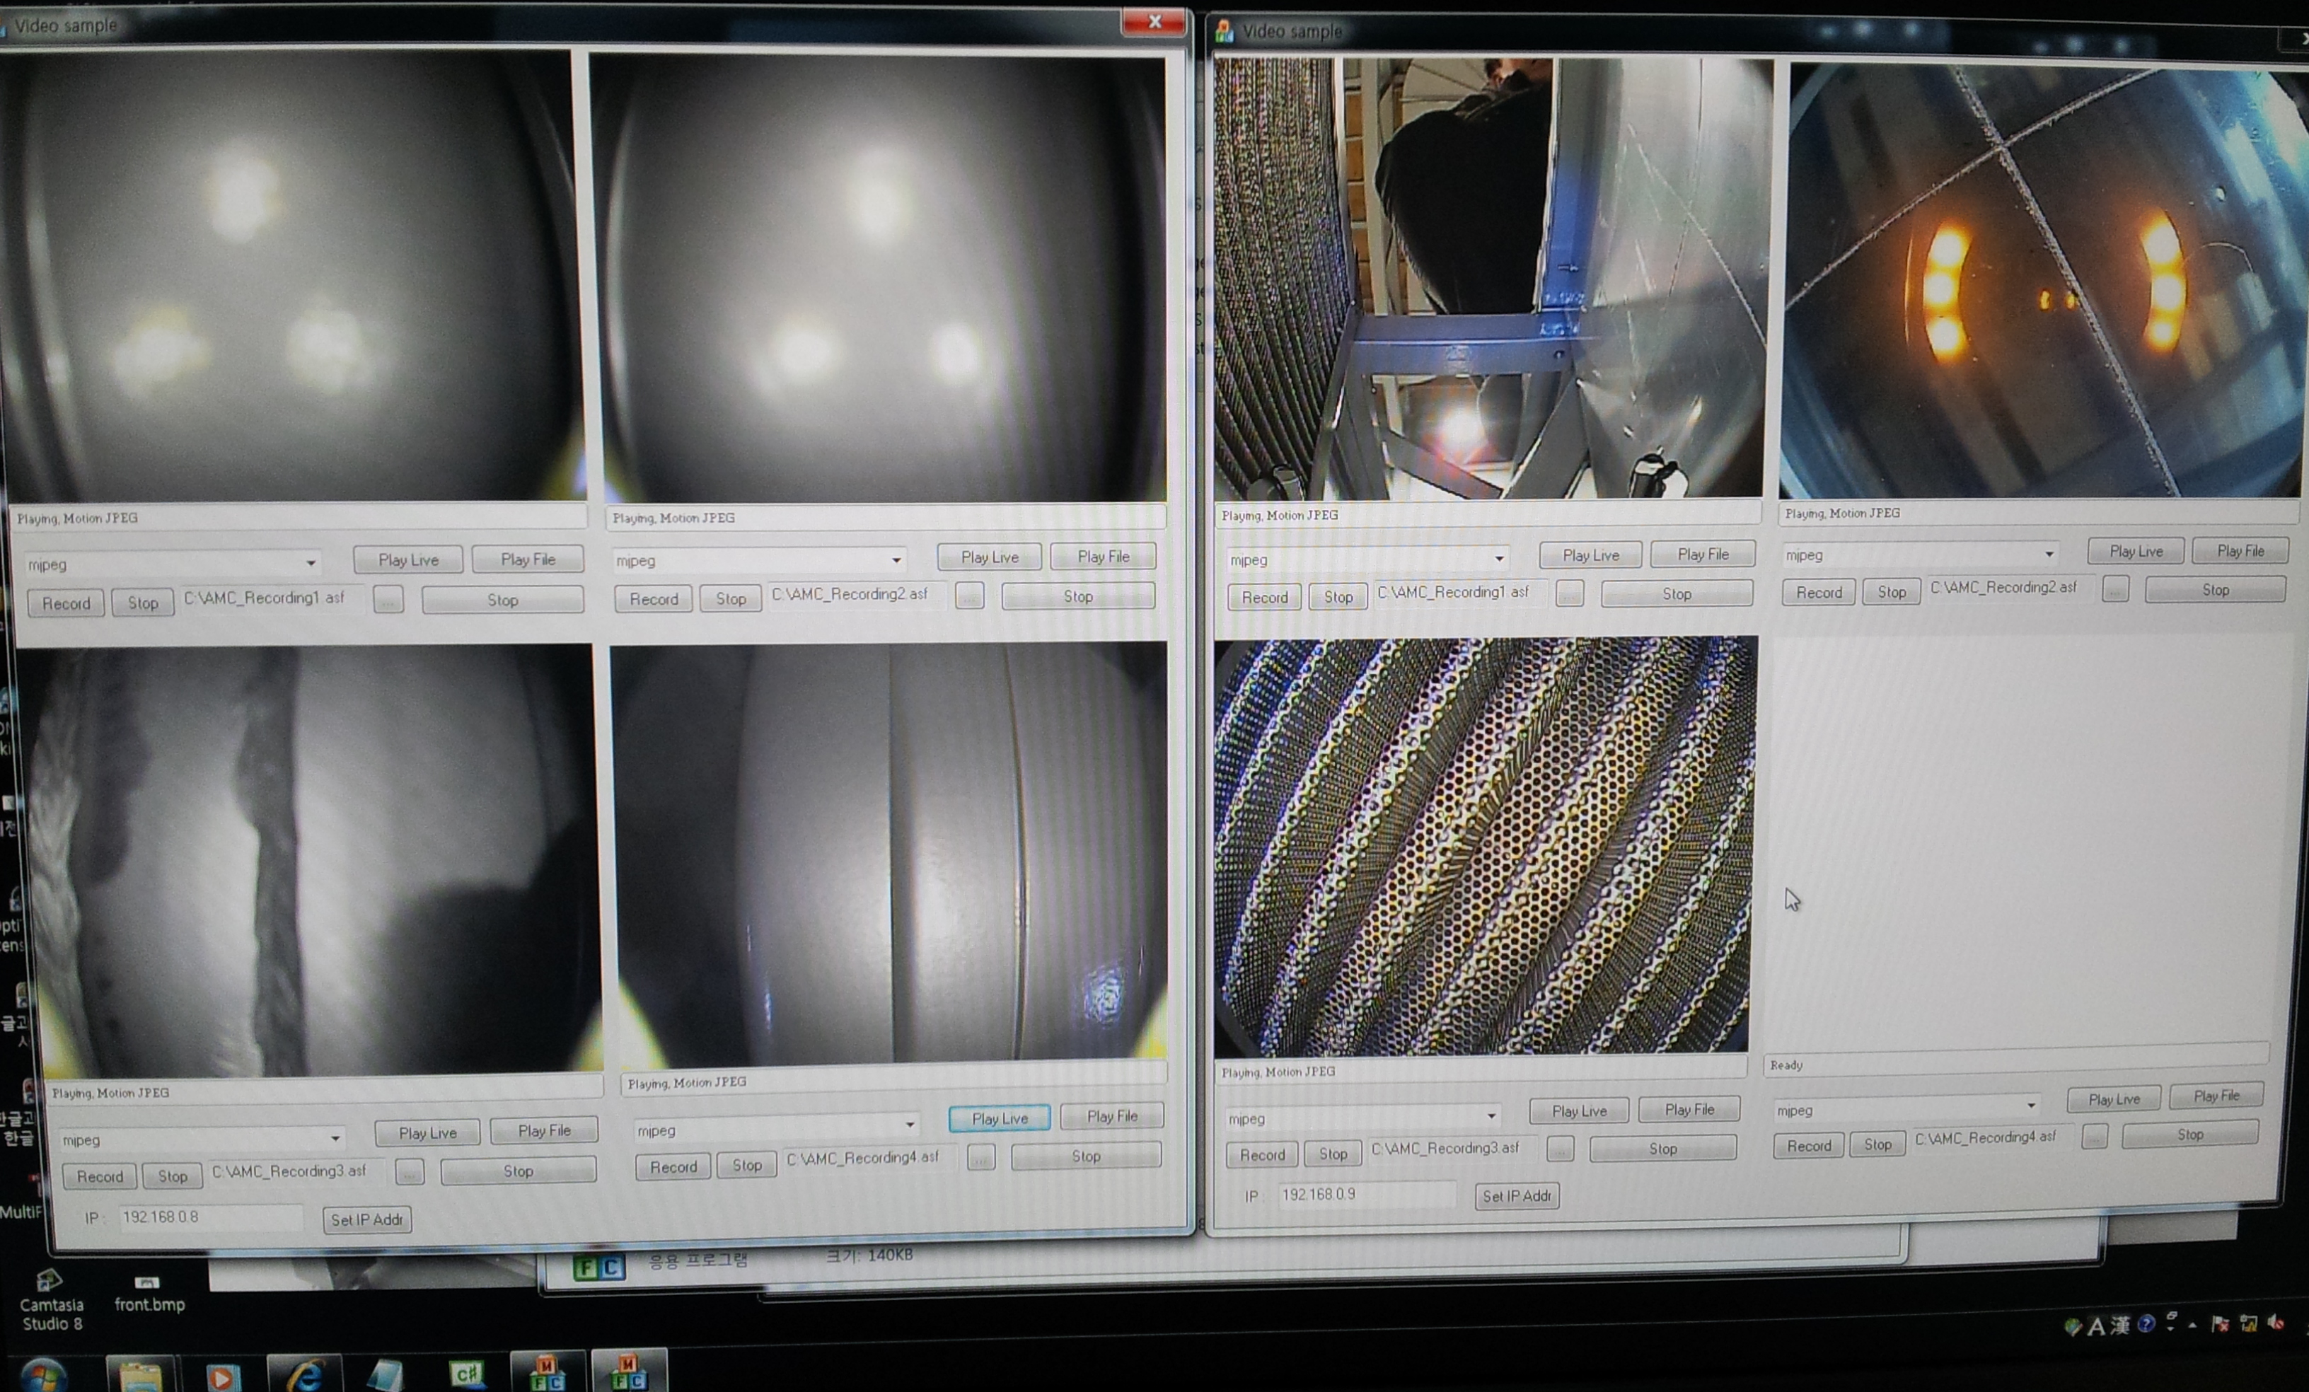Click highlighted Play Live in left window

pyautogui.click(x=999, y=1118)
